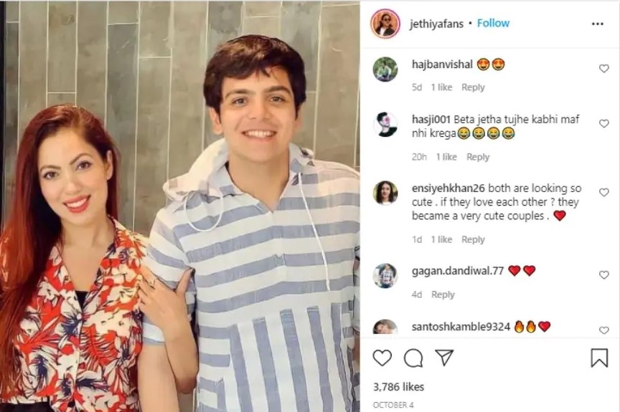Reply to gagan.dandiwal.77's comment
The height and width of the screenshot is (412, 620).
point(443,294)
